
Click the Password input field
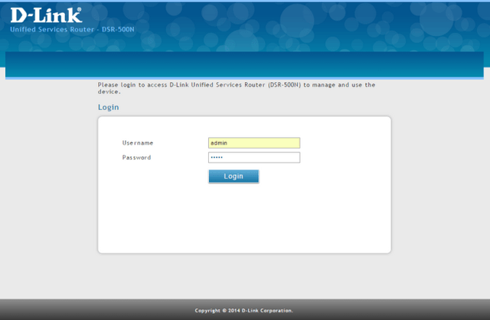pyautogui.click(x=254, y=158)
